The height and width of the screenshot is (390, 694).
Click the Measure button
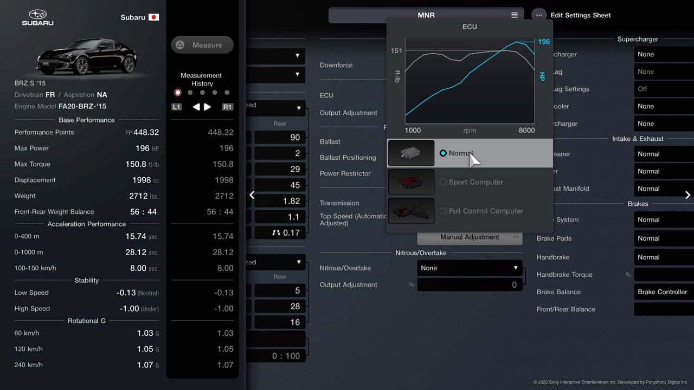(202, 45)
